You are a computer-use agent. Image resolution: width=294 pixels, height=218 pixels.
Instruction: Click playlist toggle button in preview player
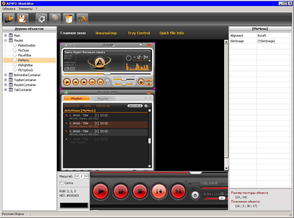click(x=141, y=82)
